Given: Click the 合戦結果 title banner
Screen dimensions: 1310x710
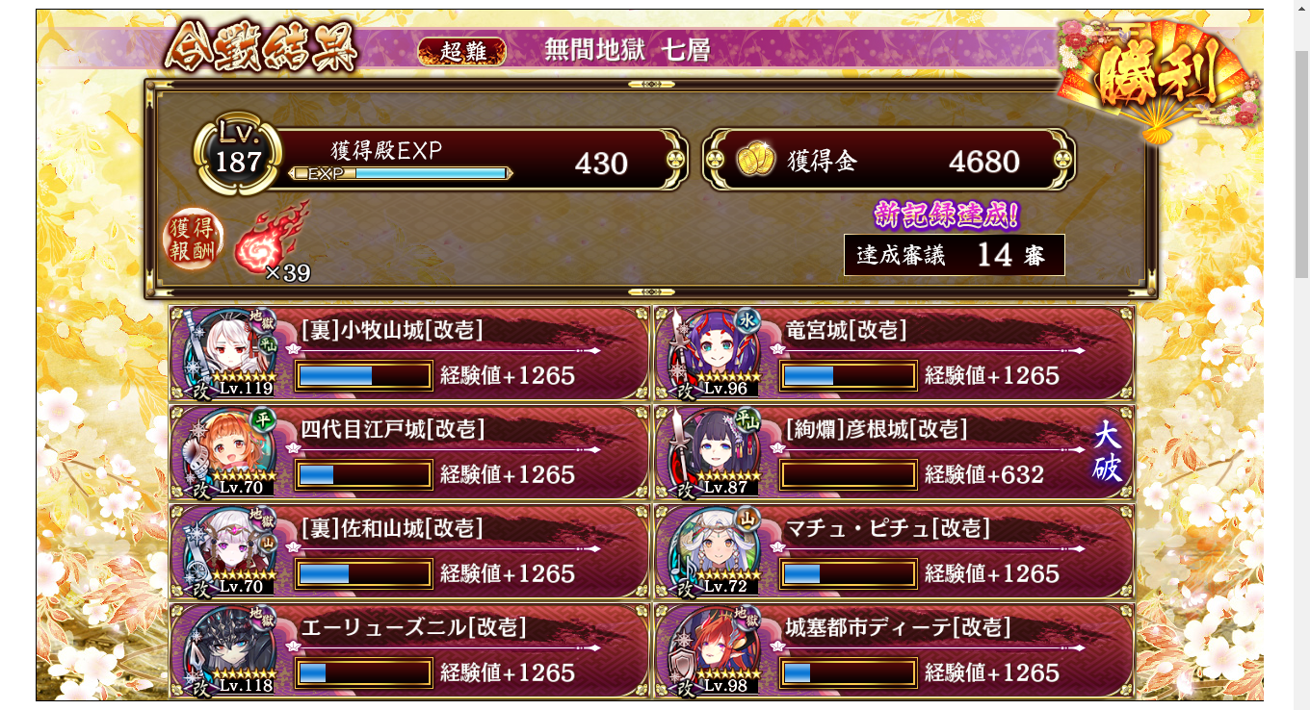Looking at the screenshot, I should pos(261,47).
